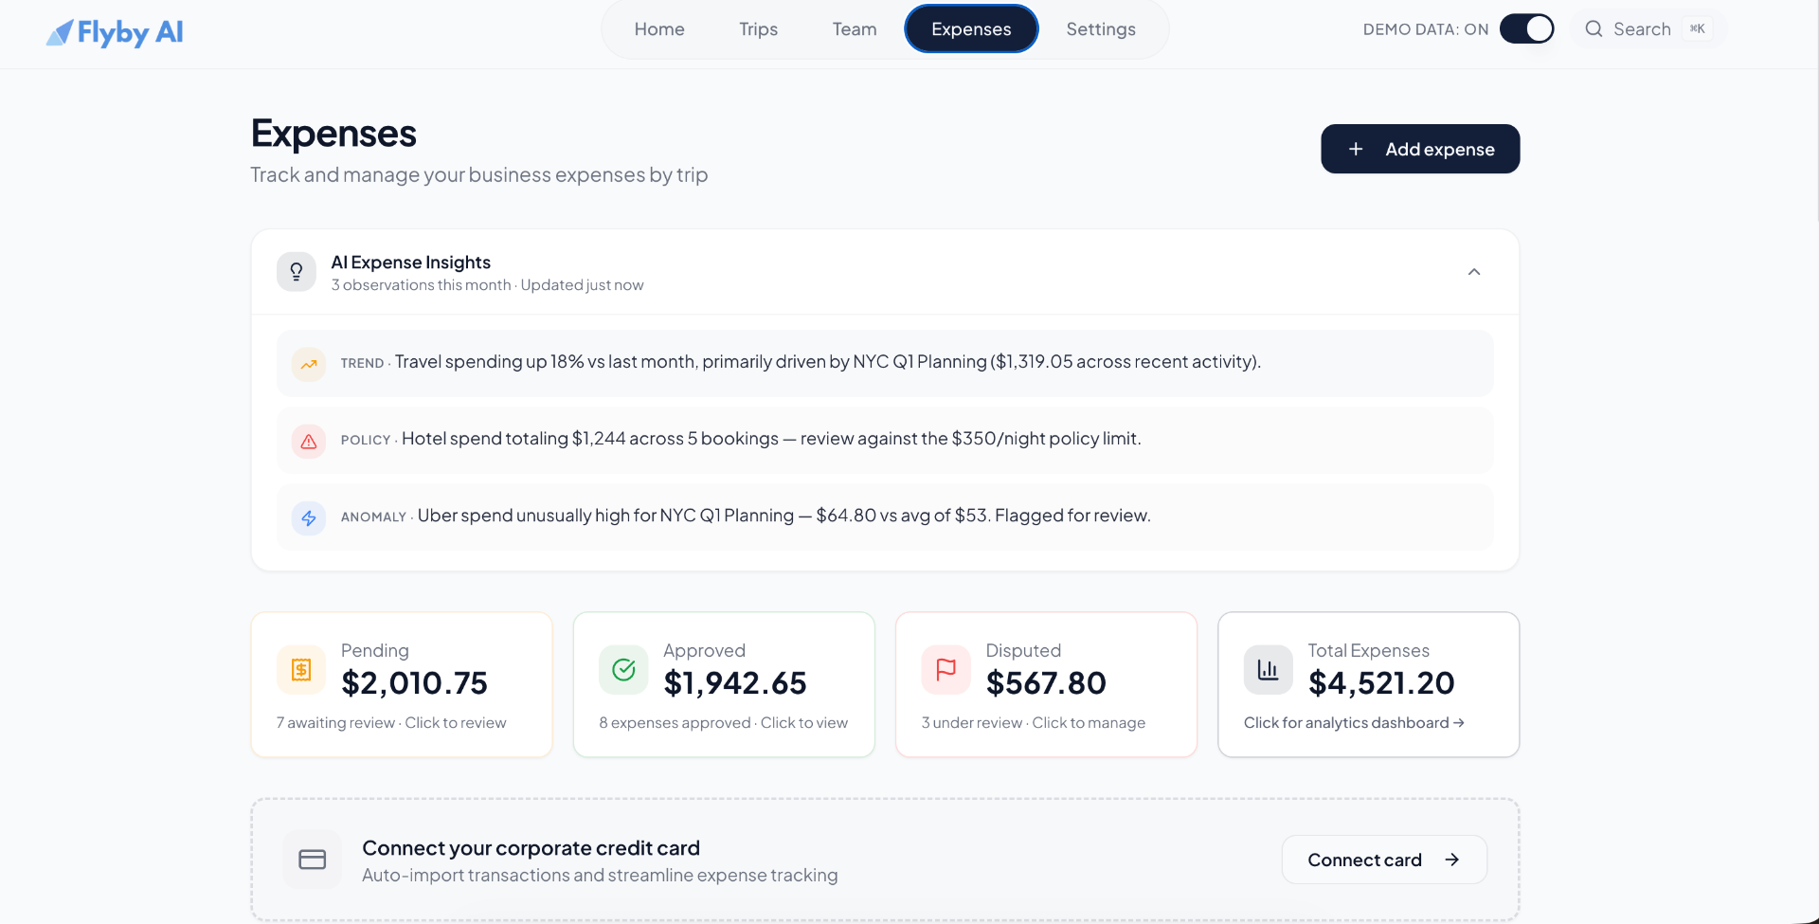Click the arrow icon in Connect card
The image size is (1819, 924).
click(x=1451, y=860)
